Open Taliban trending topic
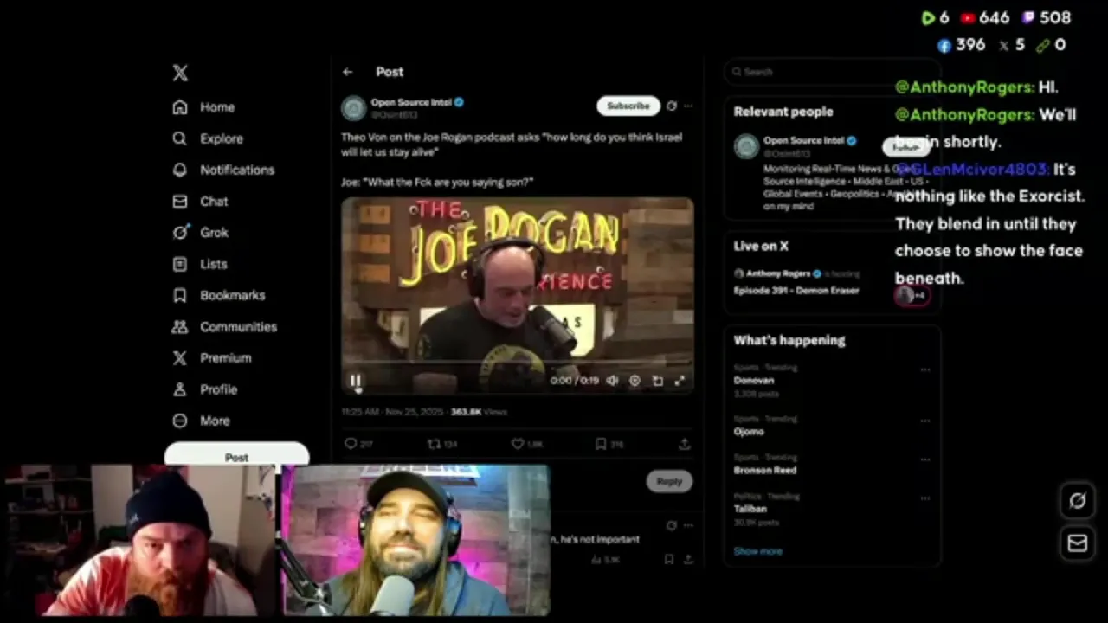The image size is (1108, 623). [x=750, y=509]
